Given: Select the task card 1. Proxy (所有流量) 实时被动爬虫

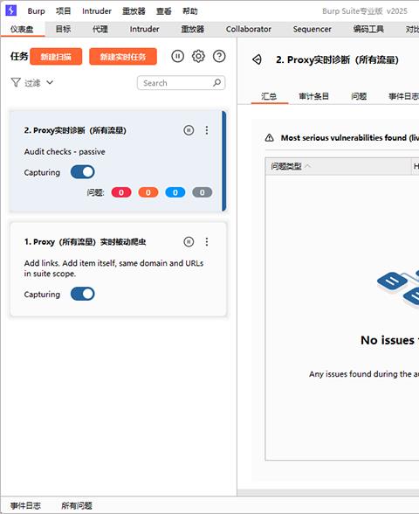Looking at the screenshot, I should [118, 269].
